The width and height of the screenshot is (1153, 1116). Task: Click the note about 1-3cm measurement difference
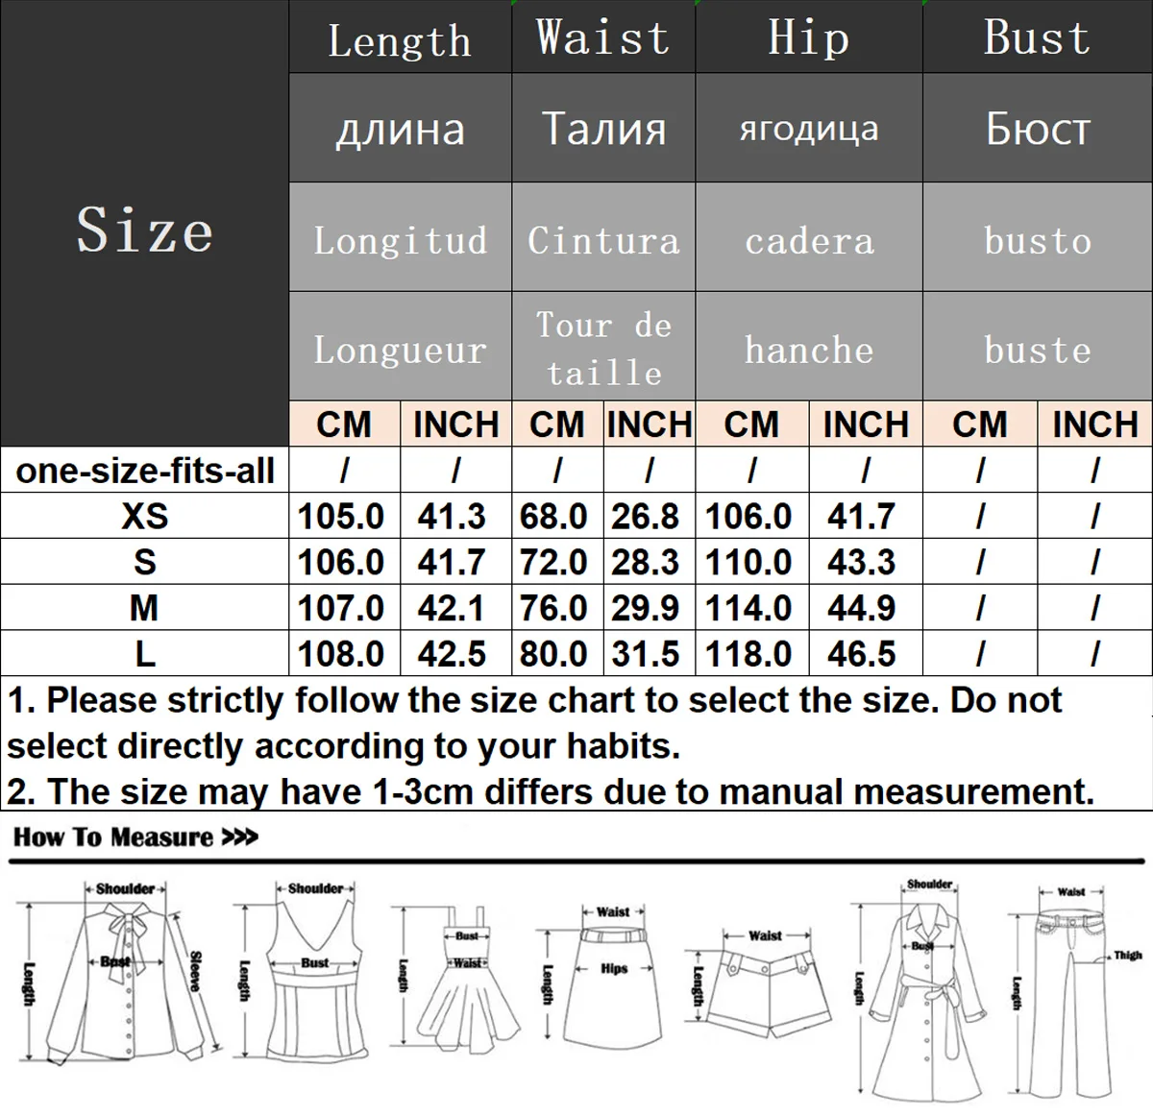pyautogui.click(x=551, y=791)
